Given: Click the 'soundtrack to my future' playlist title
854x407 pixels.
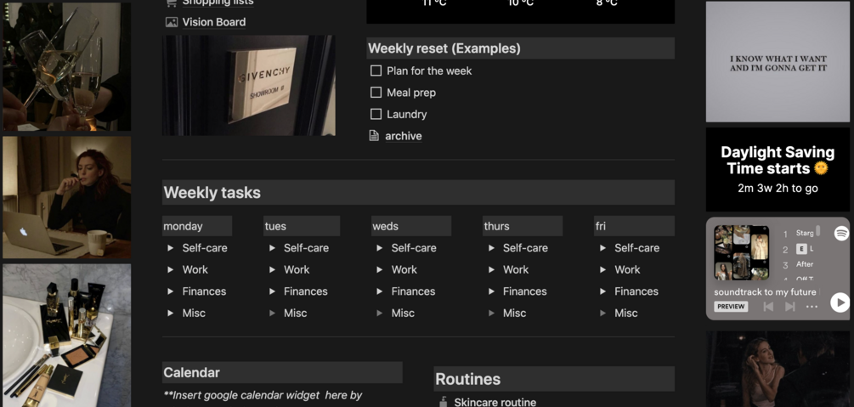Looking at the screenshot, I should pos(765,292).
